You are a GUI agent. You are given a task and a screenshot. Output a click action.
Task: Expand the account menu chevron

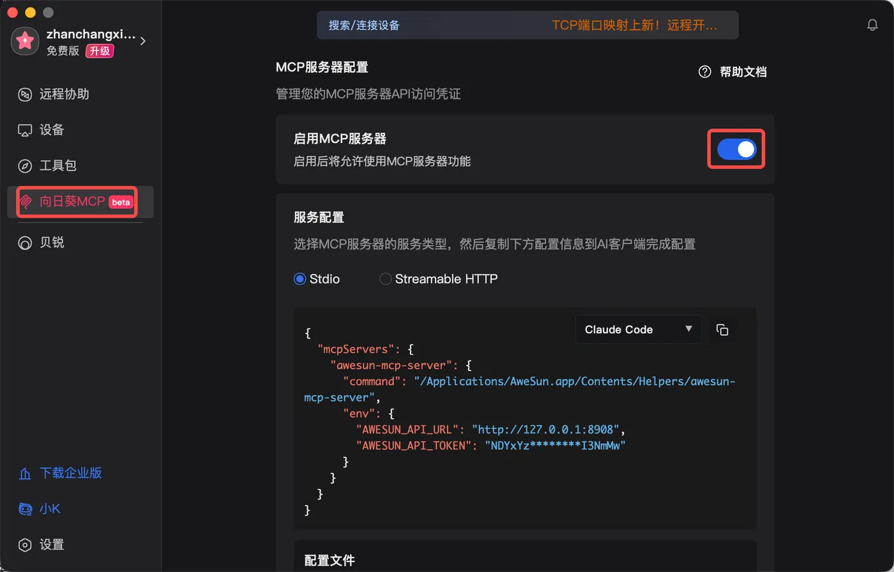click(143, 41)
